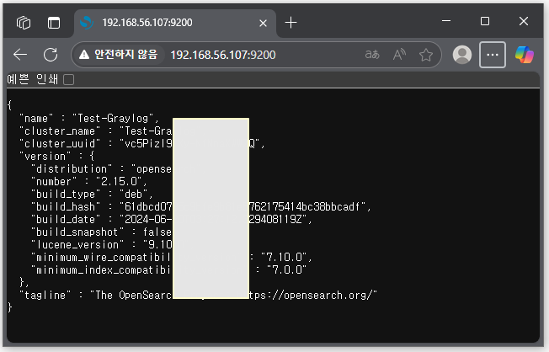This screenshot has width=549, height=352.
Task: Enable the pretty print checkbox
Action: (69, 80)
